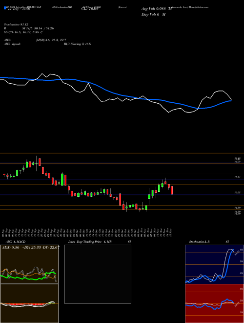
Task: Click the last red candlestick on the chart
Action: click(x=172, y=190)
